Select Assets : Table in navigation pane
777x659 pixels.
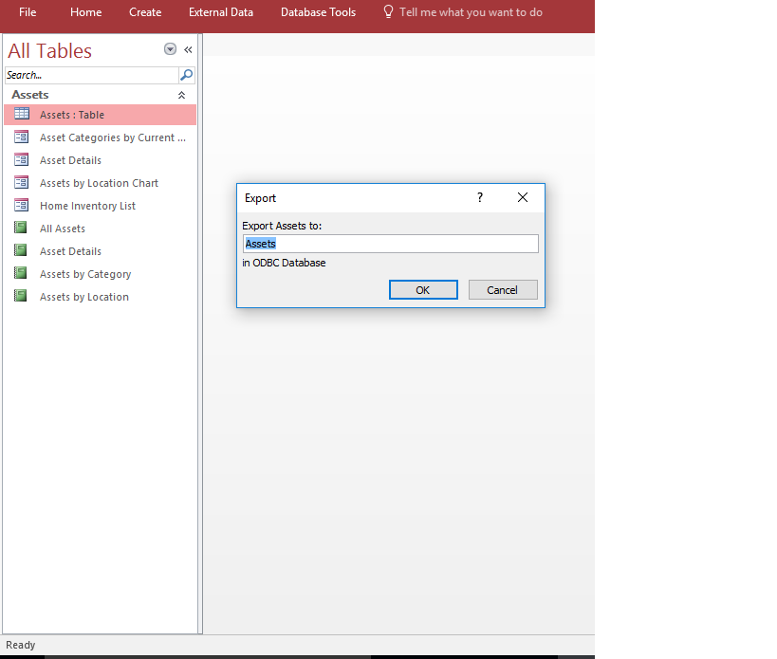click(x=101, y=115)
